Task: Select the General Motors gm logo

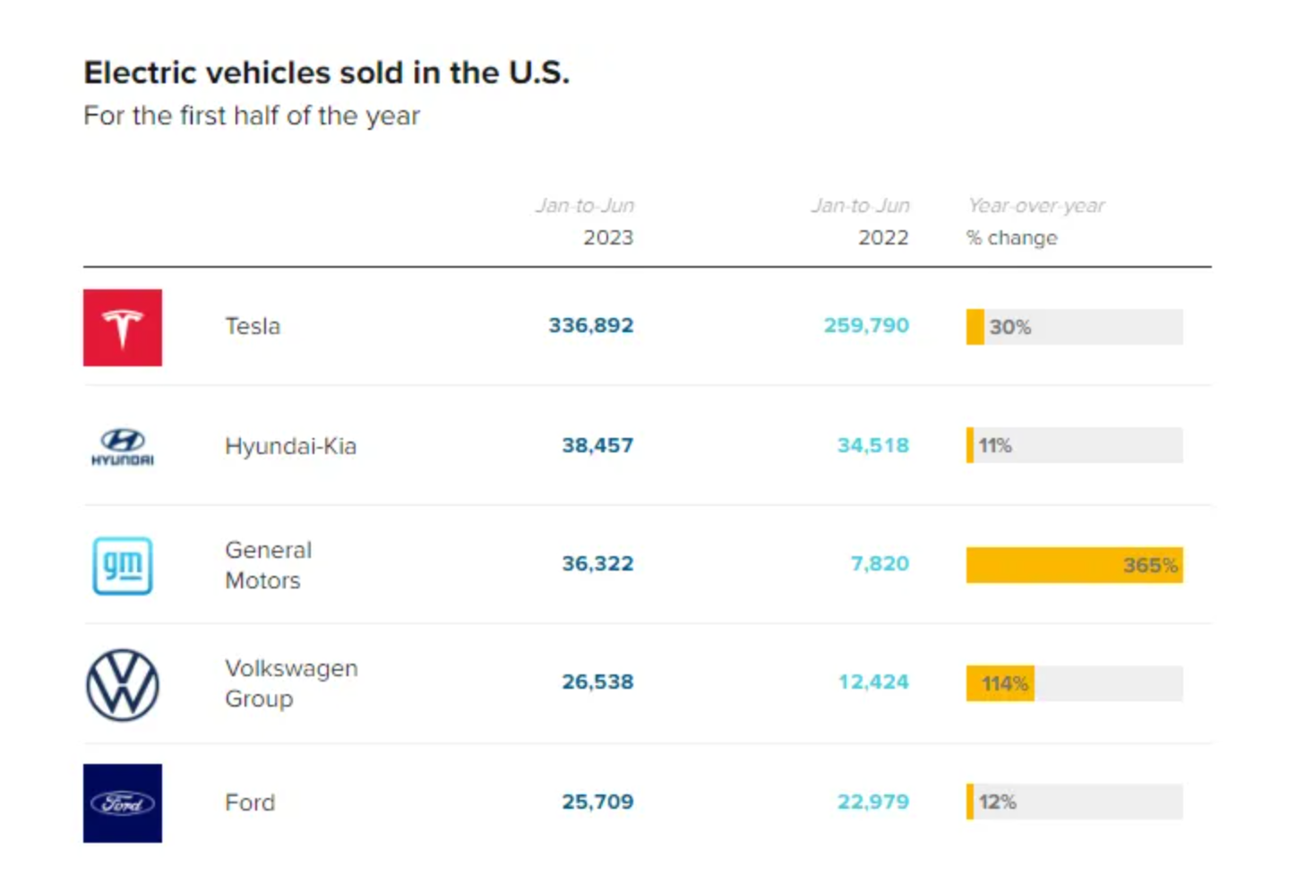Action: pyautogui.click(x=123, y=565)
